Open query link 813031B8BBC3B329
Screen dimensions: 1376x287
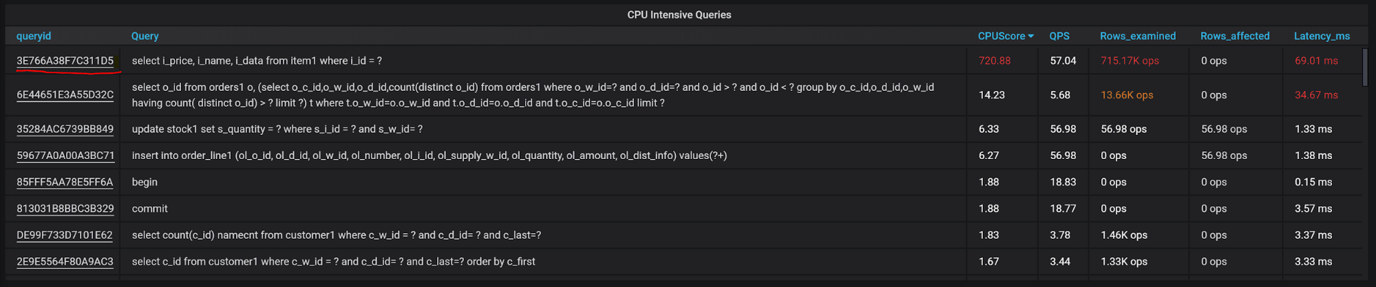65,209
